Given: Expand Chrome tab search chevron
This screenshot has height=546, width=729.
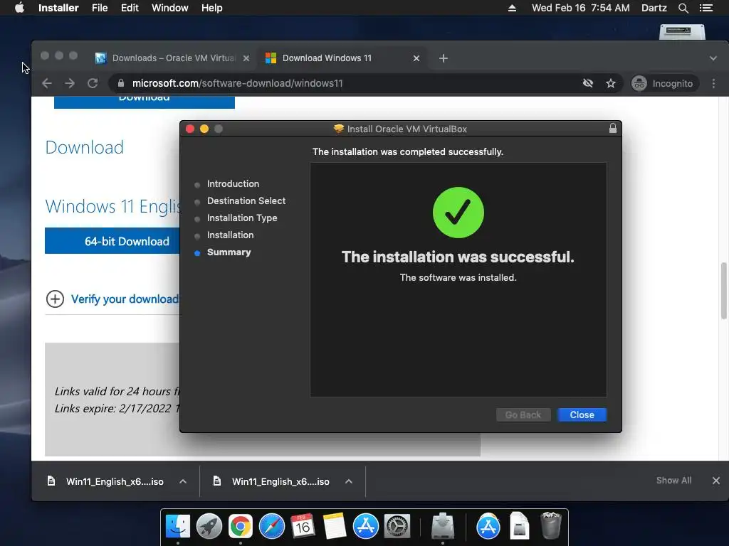Looking at the screenshot, I should [713, 58].
